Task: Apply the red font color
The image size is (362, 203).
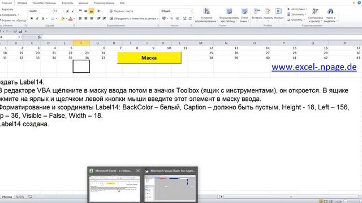Action: pyautogui.click(x=70, y=19)
